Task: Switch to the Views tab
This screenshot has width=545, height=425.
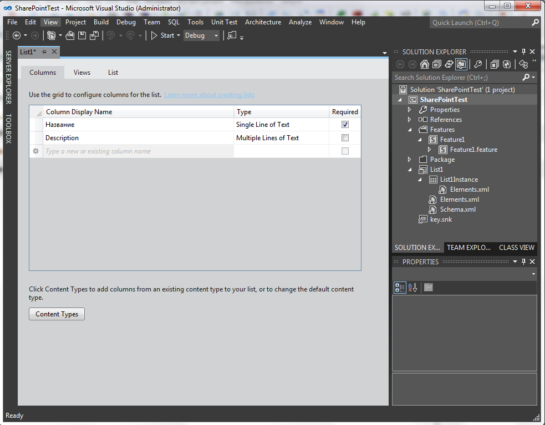Action: click(82, 72)
